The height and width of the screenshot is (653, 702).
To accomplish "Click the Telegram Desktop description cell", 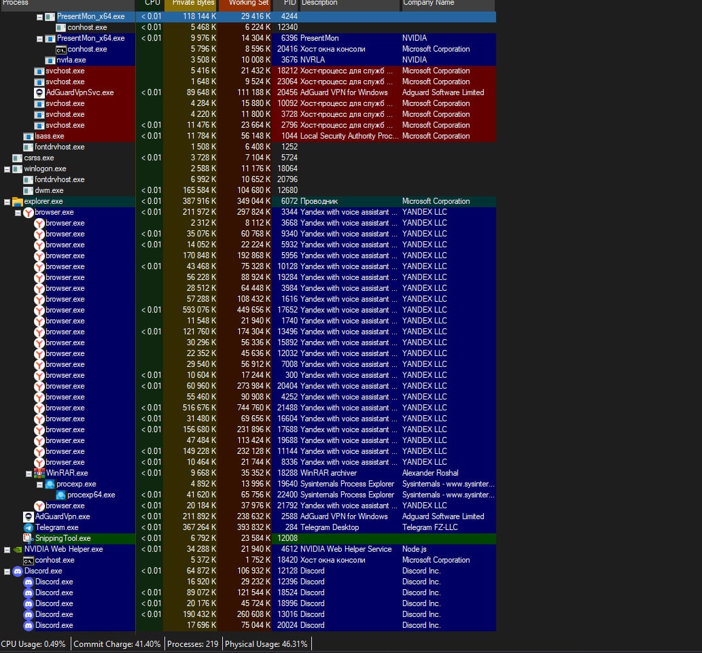I will pyautogui.click(x=330, y=528).
